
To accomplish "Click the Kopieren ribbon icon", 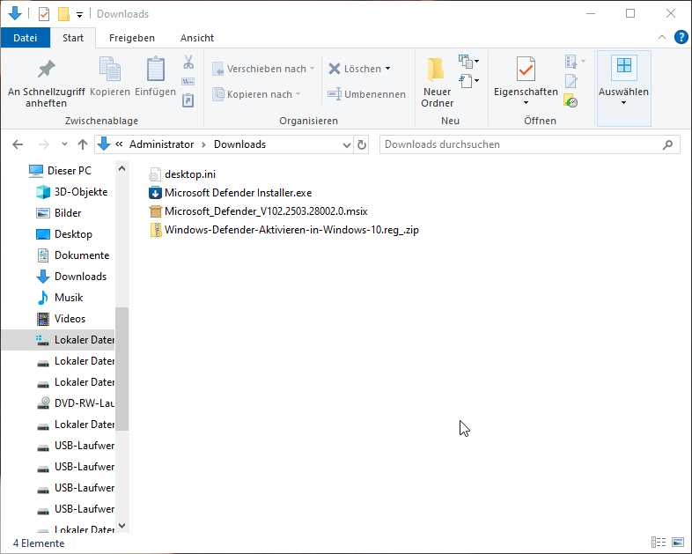I will 110,69.
